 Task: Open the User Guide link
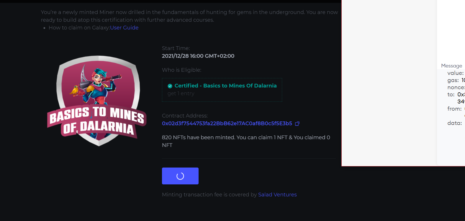pos(124,28)
